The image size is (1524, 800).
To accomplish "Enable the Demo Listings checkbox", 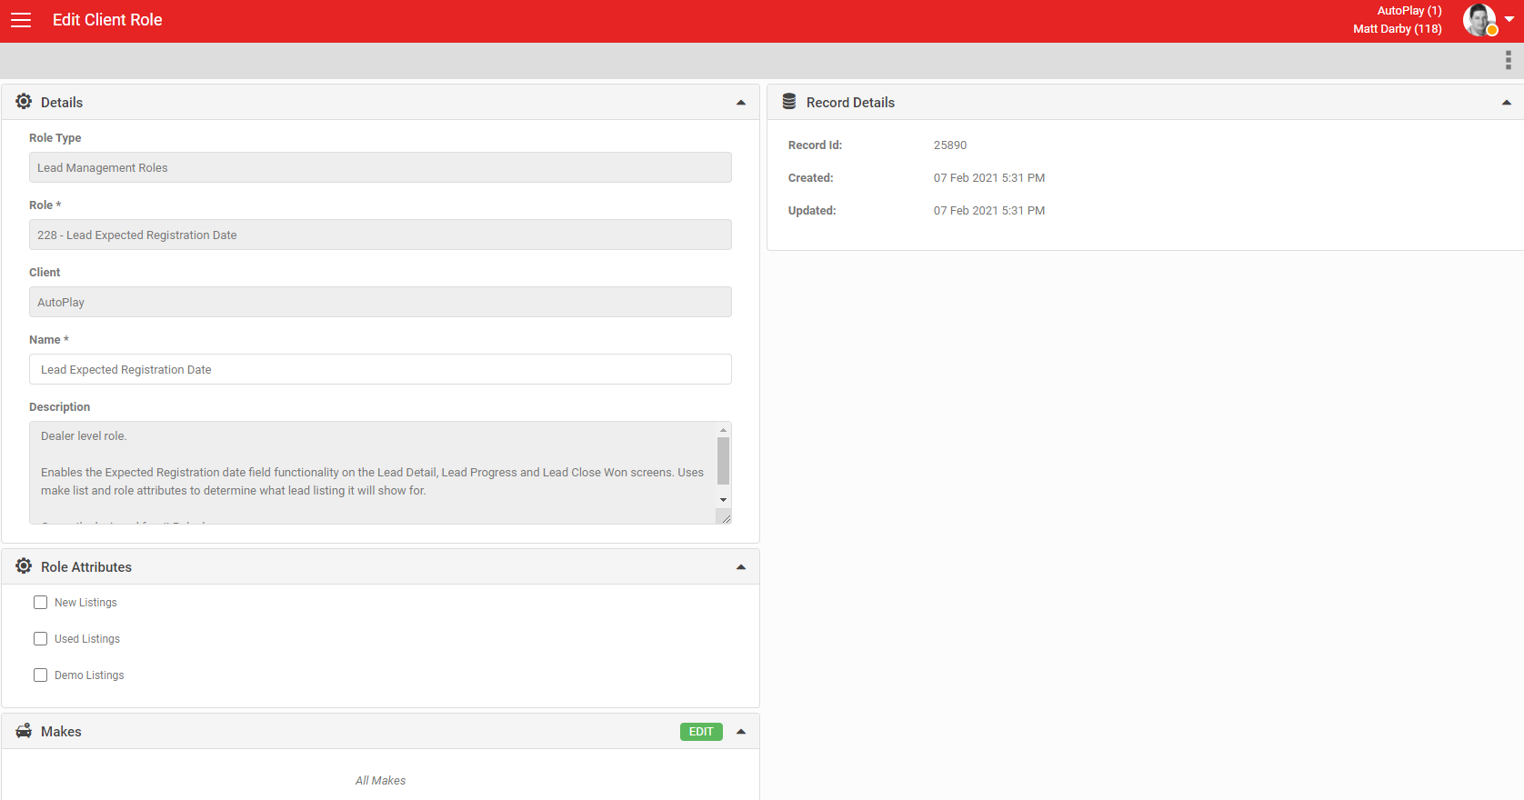I will tap(40, 675).
